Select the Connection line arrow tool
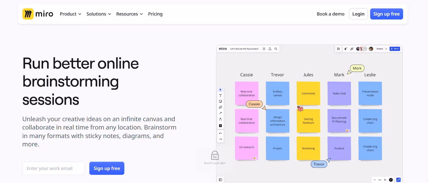Image resolution: width=428 pixels, height=183 pixels. coord(220,113)
